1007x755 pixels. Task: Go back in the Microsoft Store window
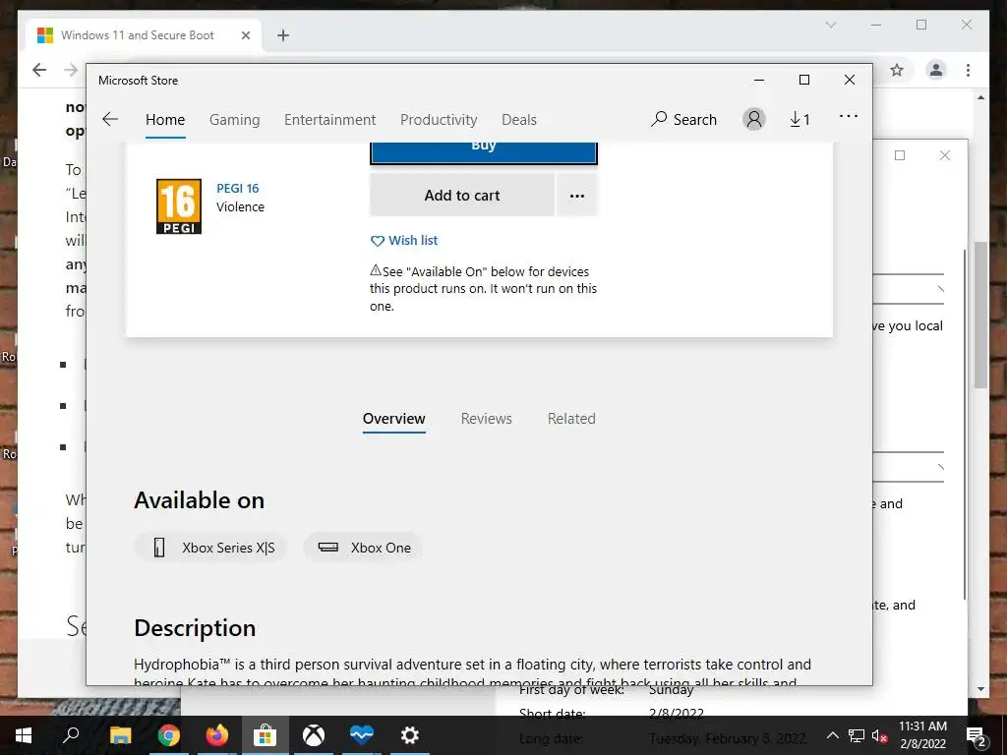[110, 119]
